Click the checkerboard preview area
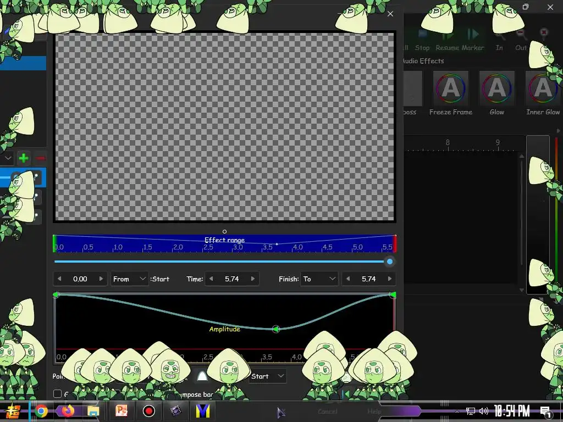This screenshot has height=422, width=563. [x=225, y=126]
